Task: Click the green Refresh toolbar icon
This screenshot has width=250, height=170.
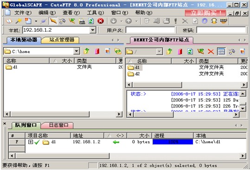Action: click(x=91, y=21)
